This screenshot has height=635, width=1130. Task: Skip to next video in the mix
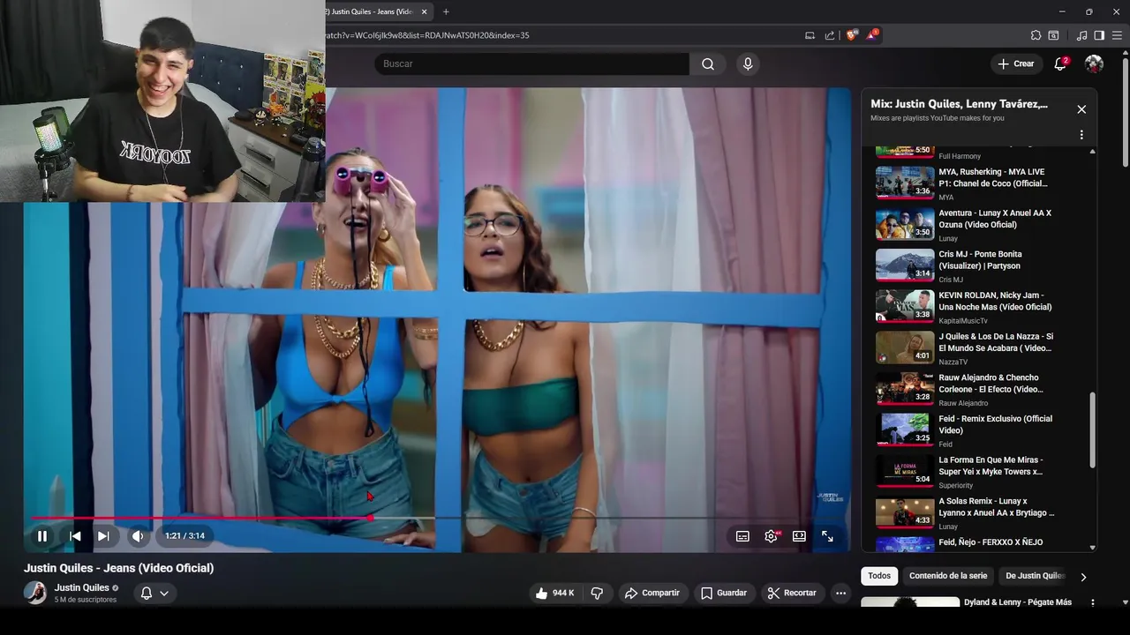point(103,536)
